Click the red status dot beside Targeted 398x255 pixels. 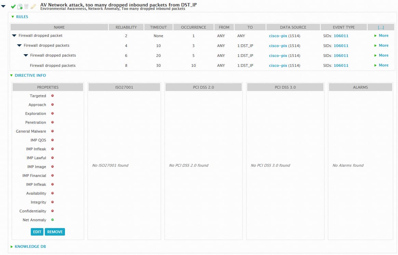coord(53,95)
